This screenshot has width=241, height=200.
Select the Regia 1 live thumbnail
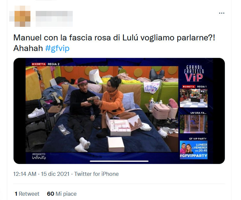tap(194, 98)
